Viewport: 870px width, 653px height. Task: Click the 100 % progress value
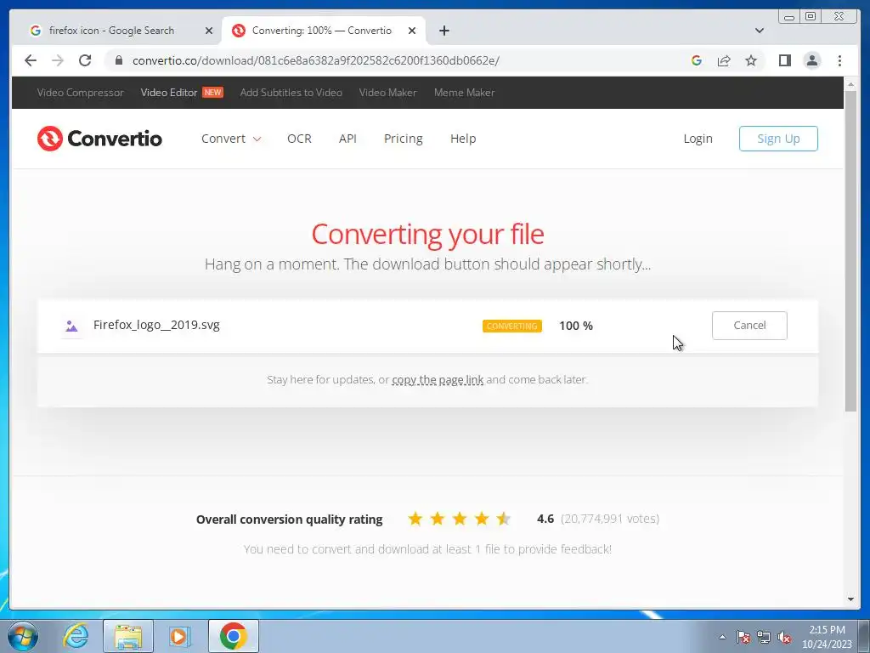[x=576, y=326]
